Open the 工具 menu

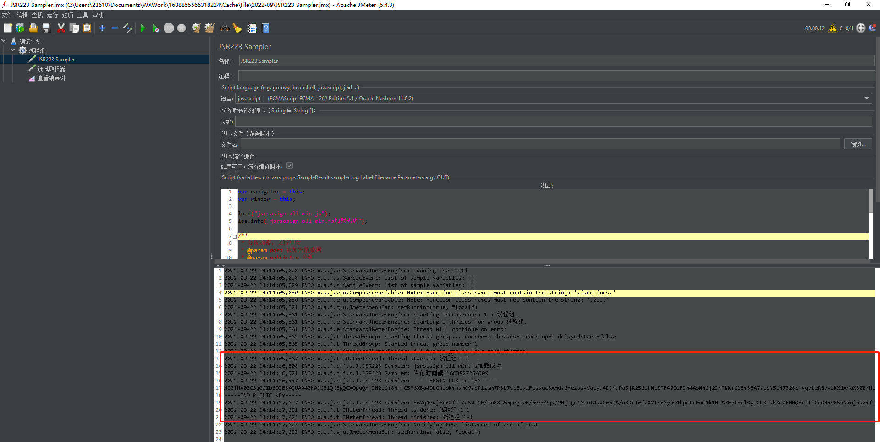coord(82,15)
